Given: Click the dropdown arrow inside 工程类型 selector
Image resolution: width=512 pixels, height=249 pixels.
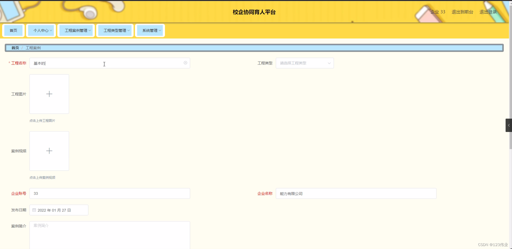Looking at the screenshot, I should (x=329, y=63).
